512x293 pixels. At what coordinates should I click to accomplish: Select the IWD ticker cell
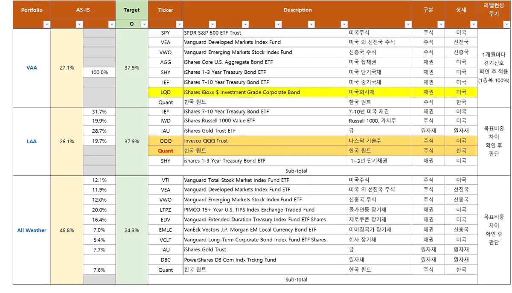tap(166, 121)
